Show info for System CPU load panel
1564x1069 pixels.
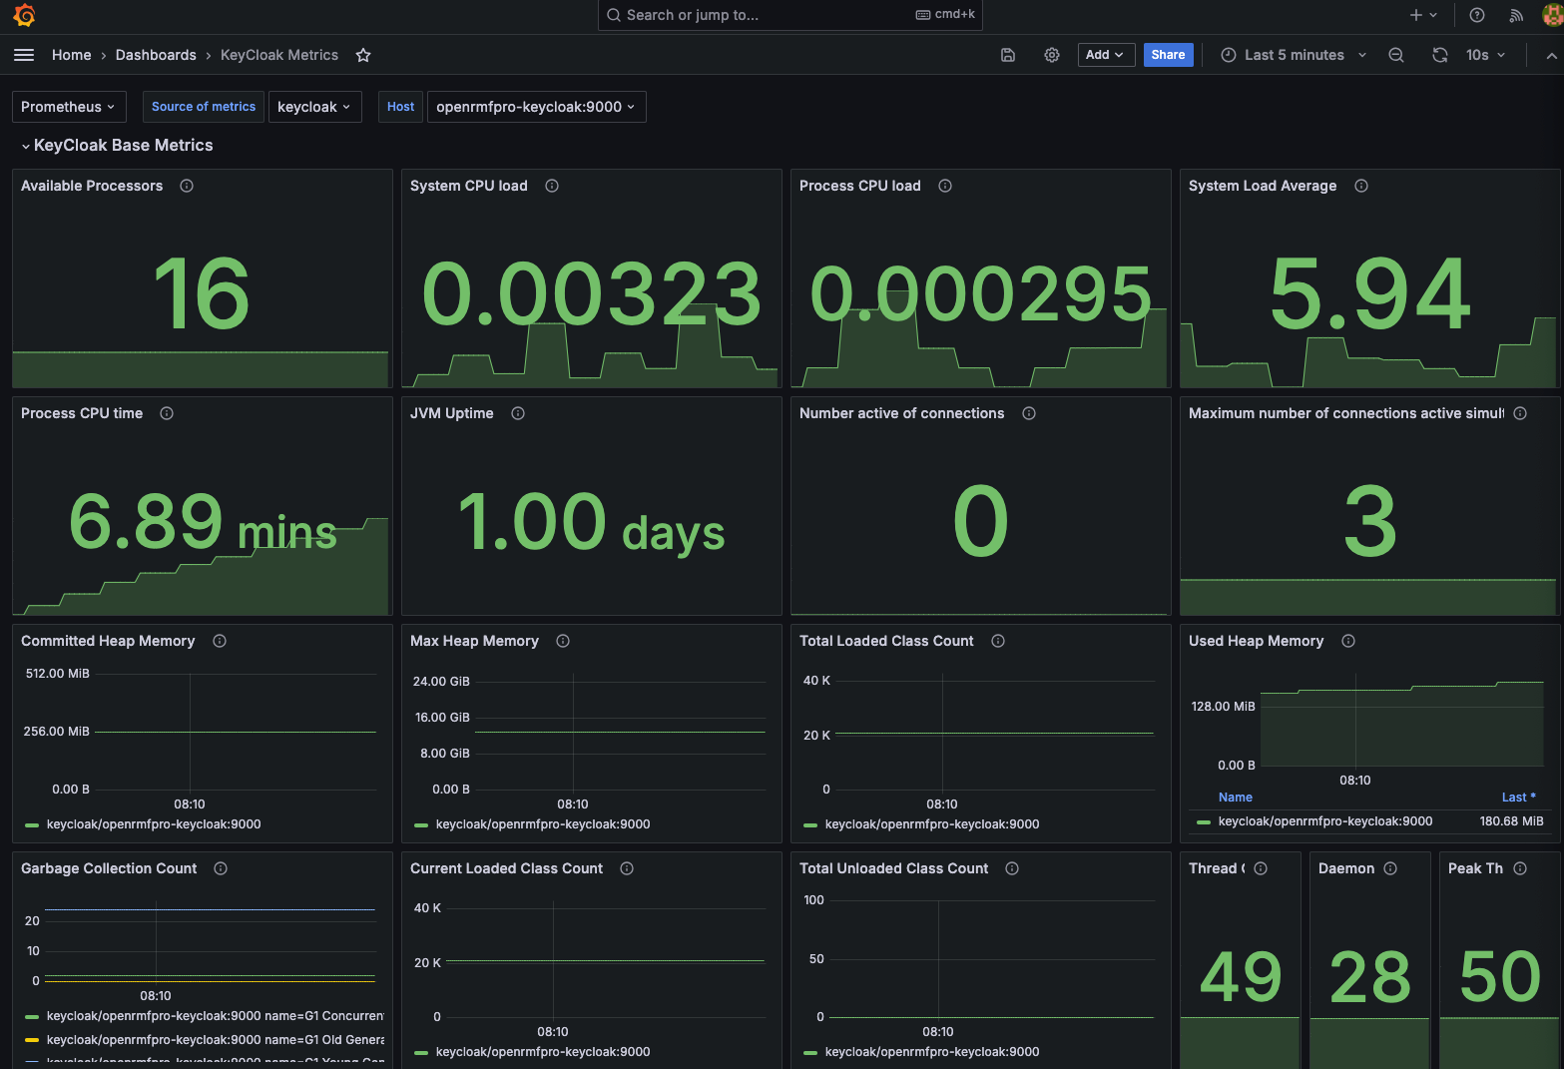(552, 186)
